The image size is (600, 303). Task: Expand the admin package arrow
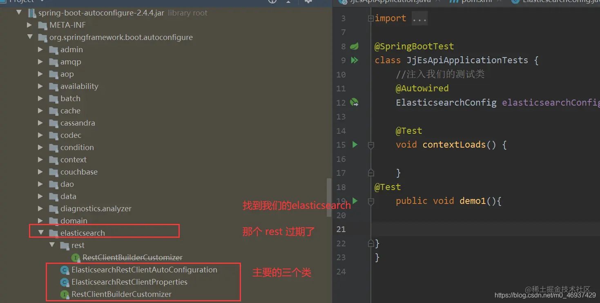[x=40, y=49]
